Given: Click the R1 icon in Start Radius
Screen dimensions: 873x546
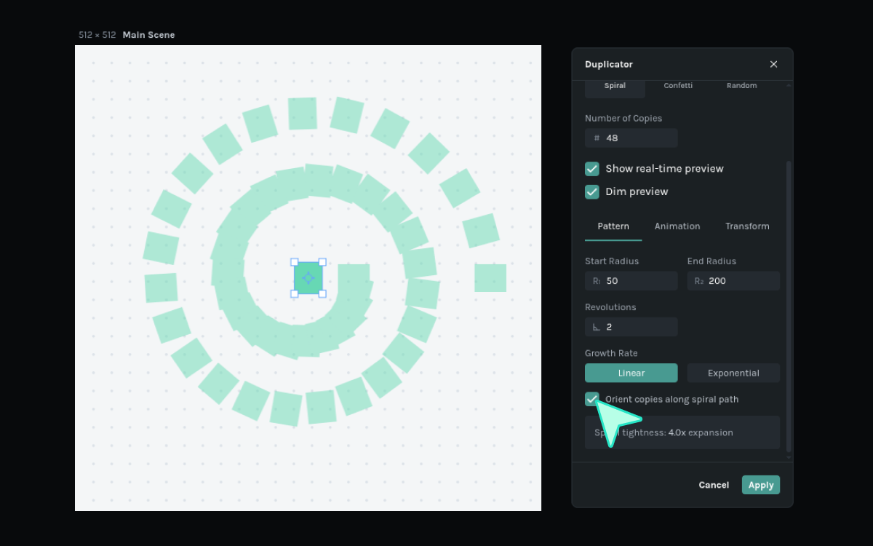Looking at the screenshot, I should [597, 281].
